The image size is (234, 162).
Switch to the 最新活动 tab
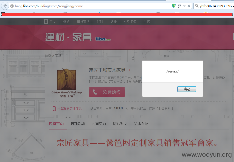pos(78,124)
